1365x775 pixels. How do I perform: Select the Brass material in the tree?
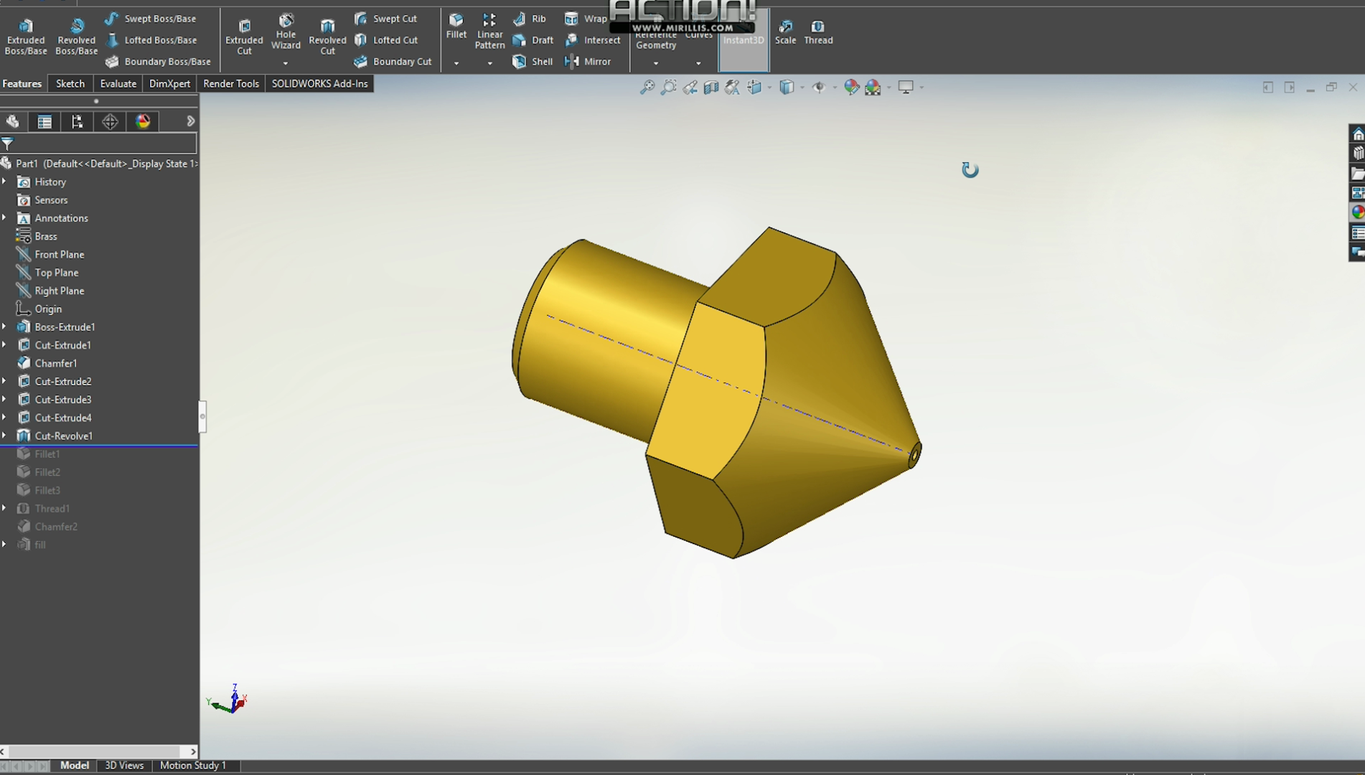point(44,235)
